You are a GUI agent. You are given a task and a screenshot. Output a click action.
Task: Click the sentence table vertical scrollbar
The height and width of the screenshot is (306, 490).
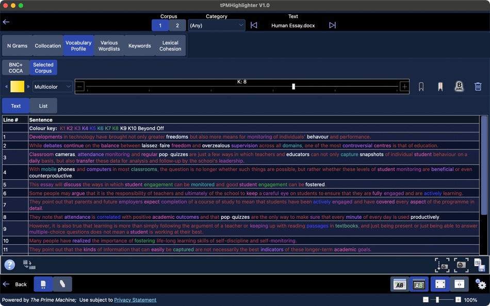point(484,165)
